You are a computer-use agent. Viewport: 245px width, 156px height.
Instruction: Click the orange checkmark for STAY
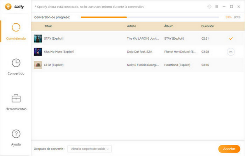[x=231, y=39]
